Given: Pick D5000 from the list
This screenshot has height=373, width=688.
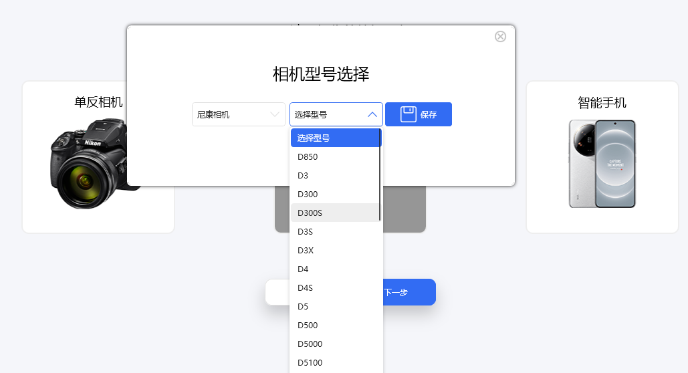Looking at the screenshot, I should click(336, 344).
